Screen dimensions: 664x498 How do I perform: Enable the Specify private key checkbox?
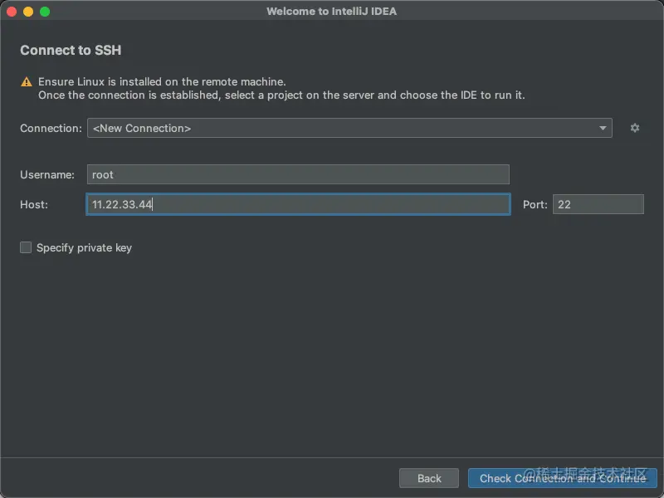click(x=26, y=247)
